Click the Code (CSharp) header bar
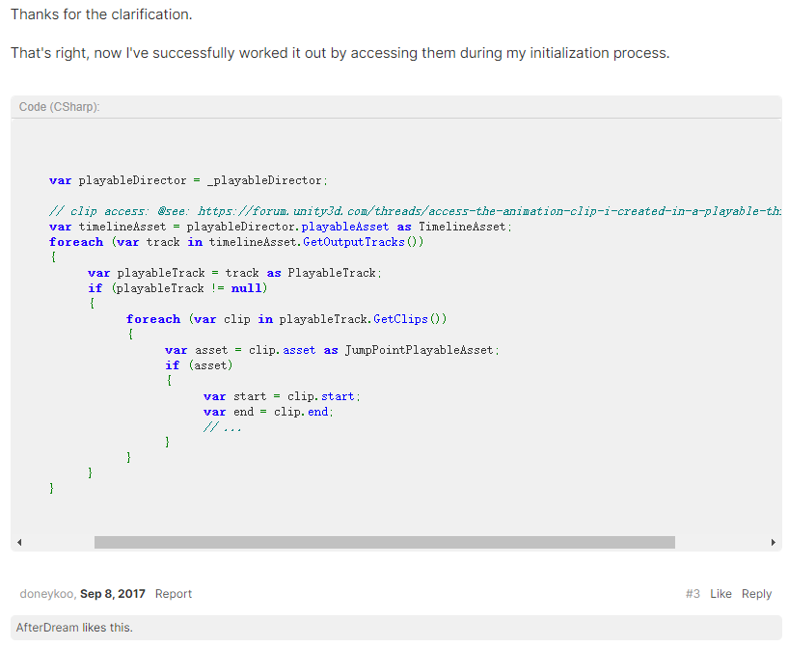Screen dimensions: 788x646 (386, 106)
